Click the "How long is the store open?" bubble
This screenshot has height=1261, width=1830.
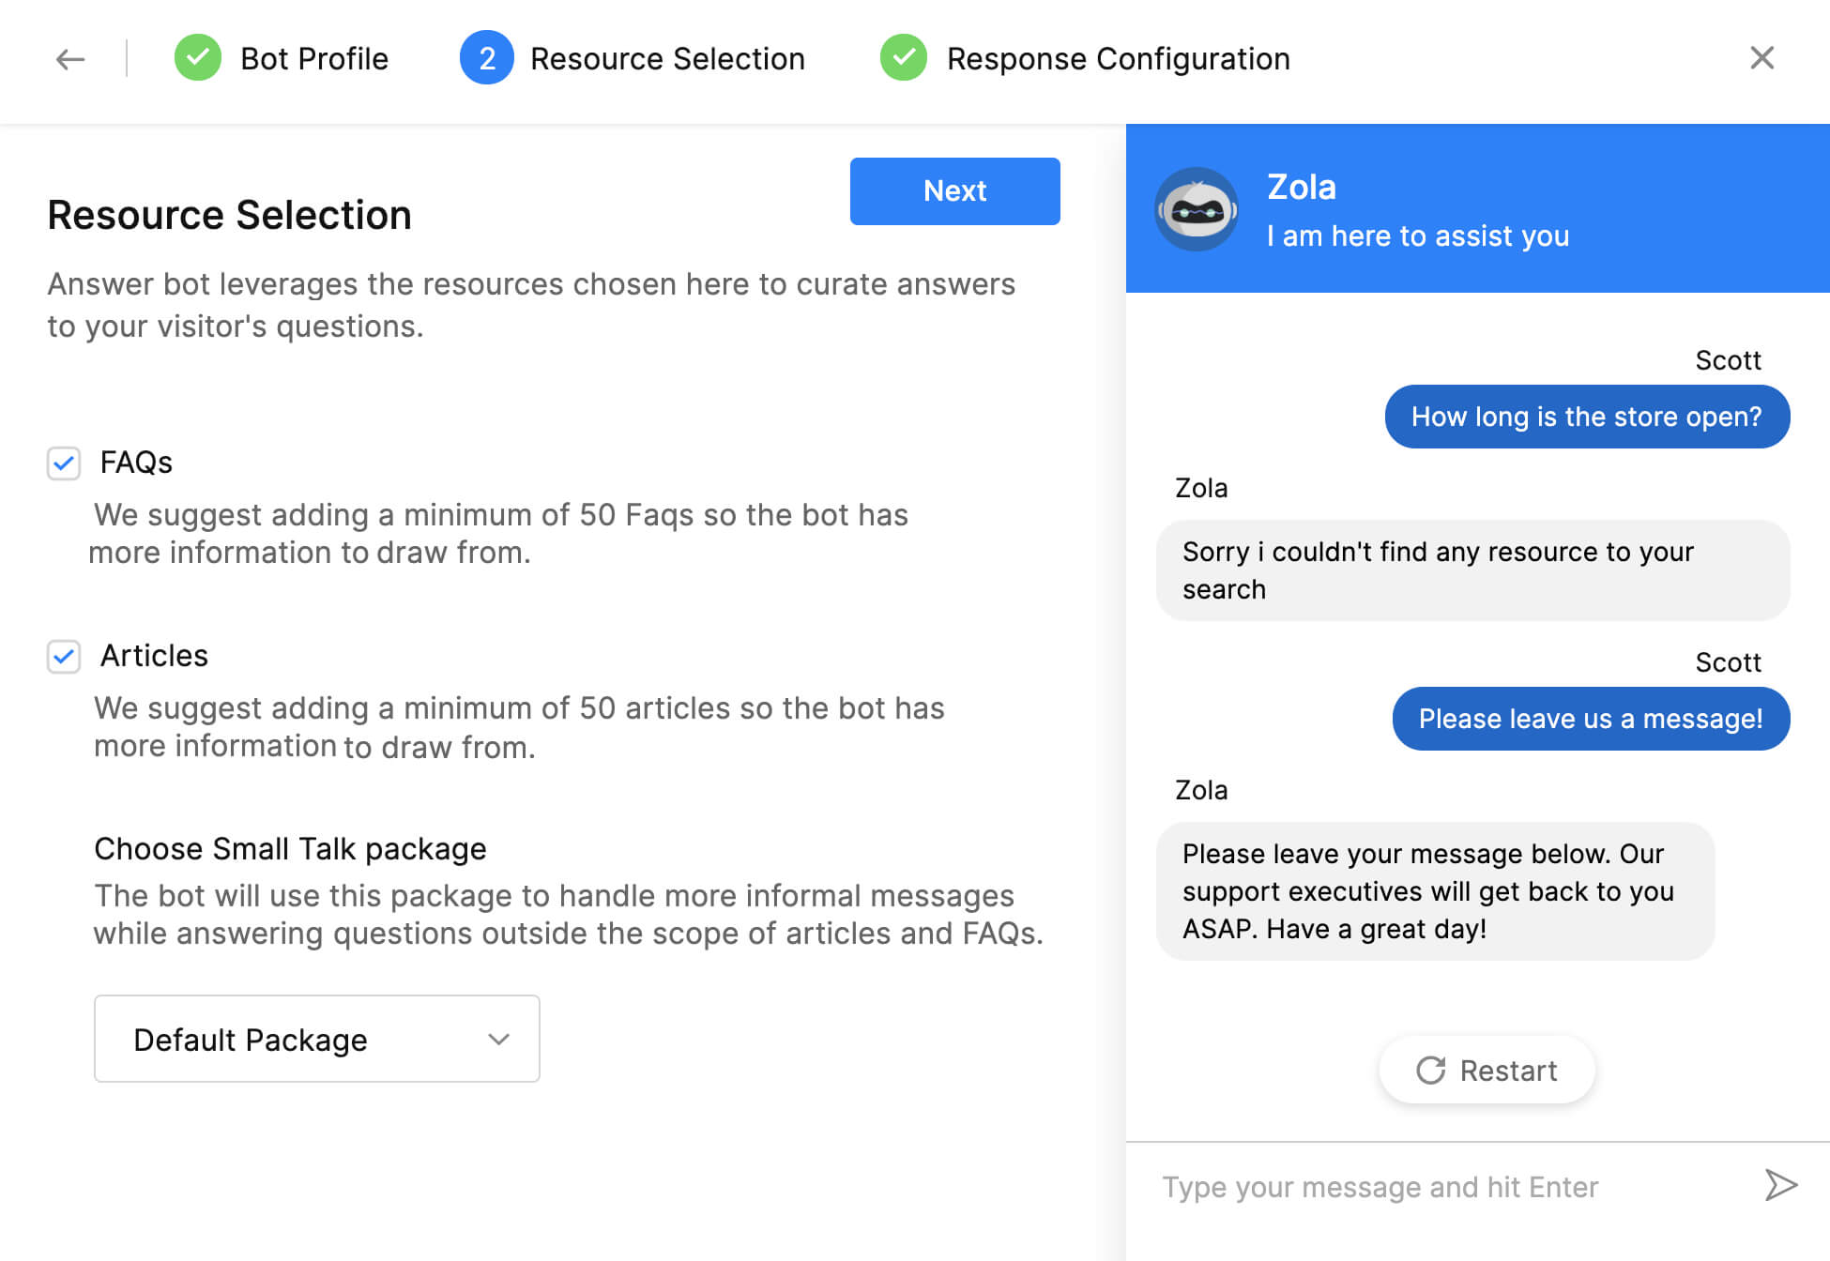(1586, 417)
